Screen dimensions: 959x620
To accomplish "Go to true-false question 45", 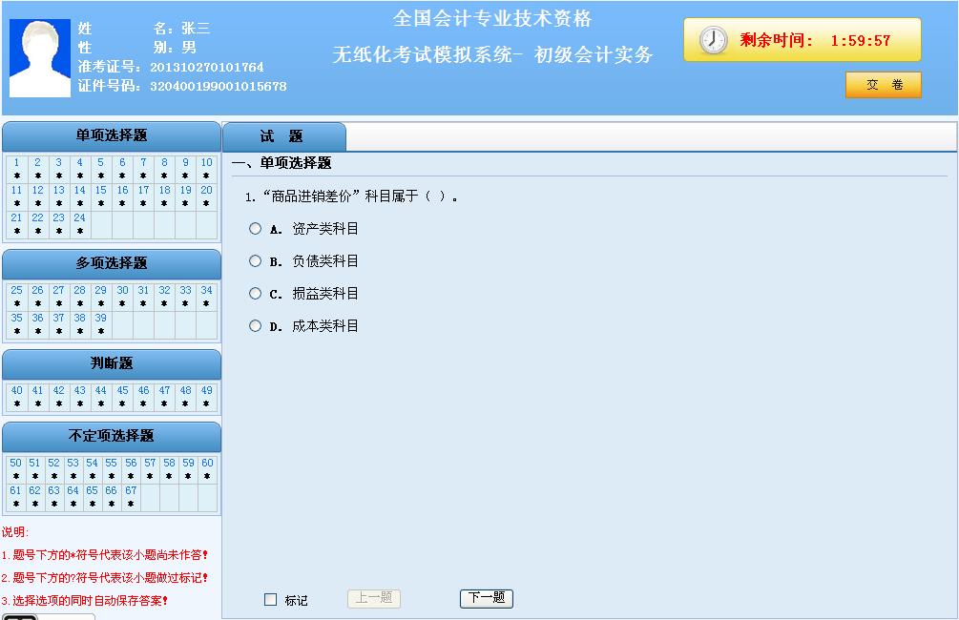I will 122,391.
